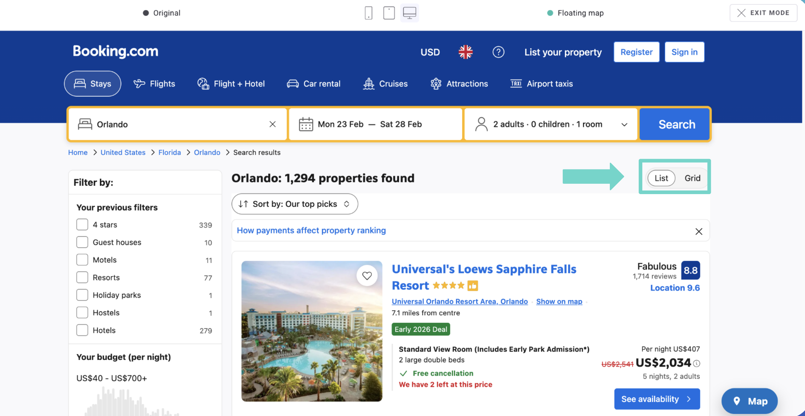
Task: Click the mobile device preview icon
Action: pos(368,13)
